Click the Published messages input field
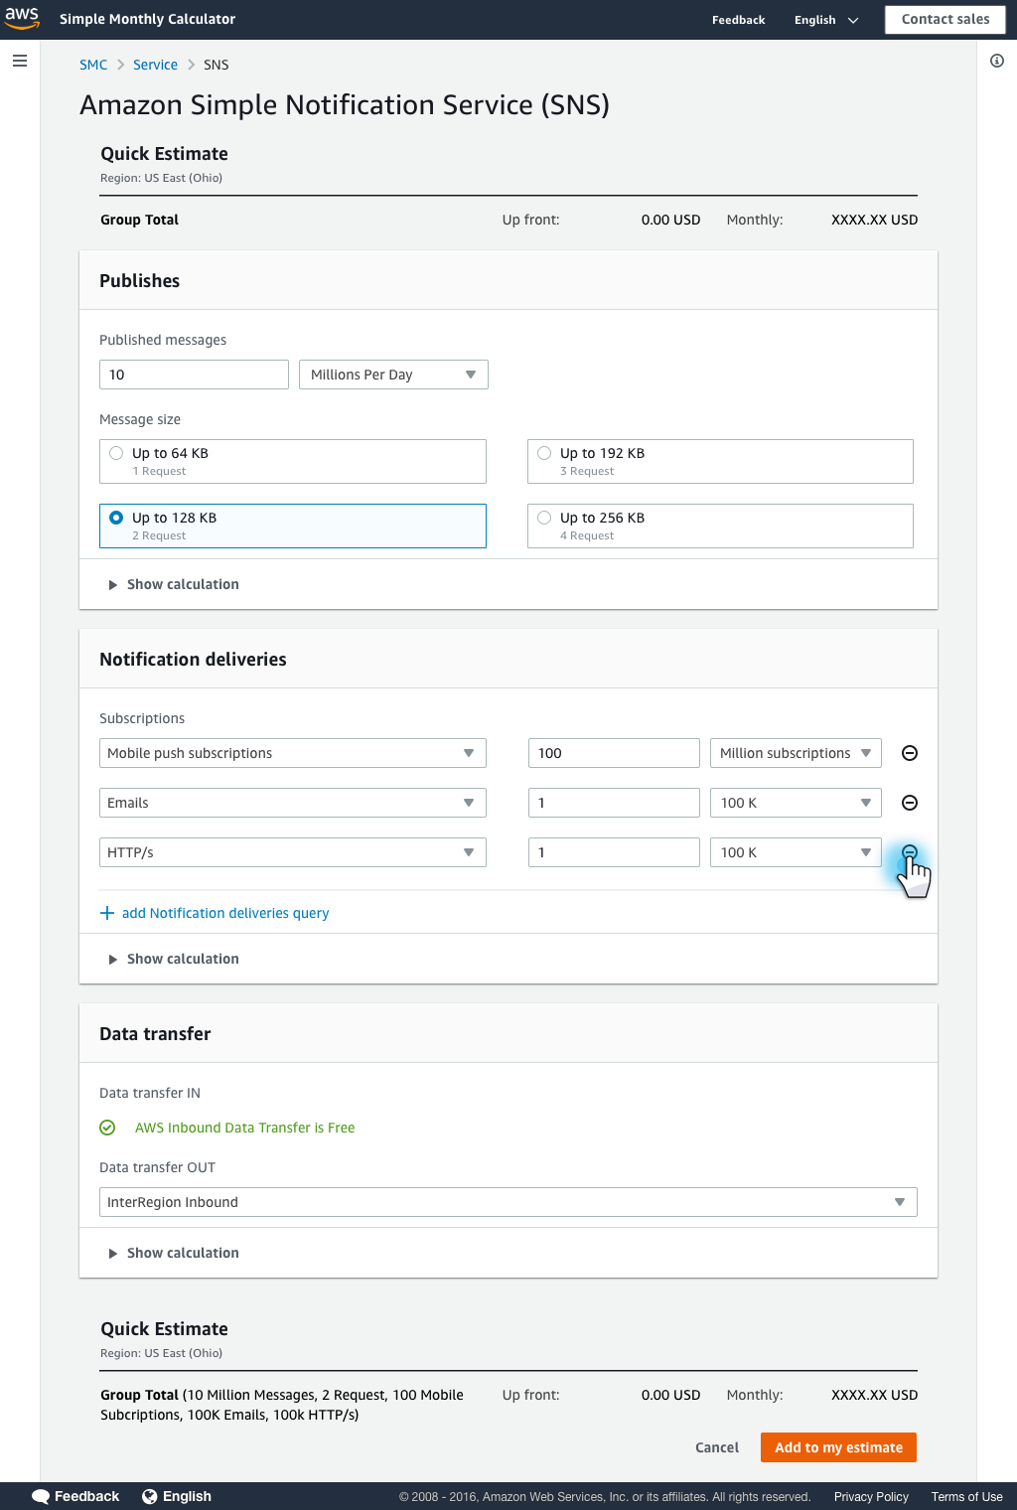Image resolution: width=1017 pixels, height=1510 pixels. (194, 375)
